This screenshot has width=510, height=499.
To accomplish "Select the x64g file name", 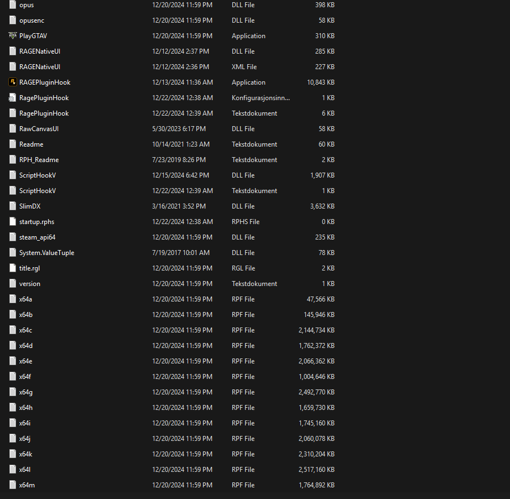I will [25, 392].
